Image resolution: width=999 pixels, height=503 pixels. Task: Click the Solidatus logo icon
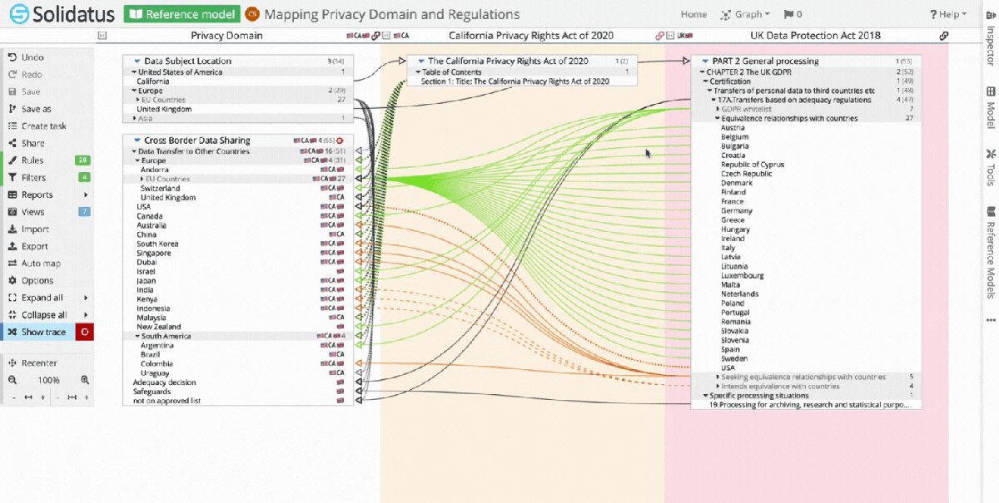(19, 14)
